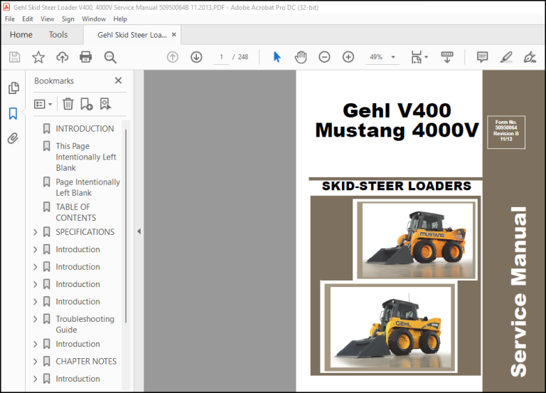Open the Attachments paperclip panel

click(13, 138)
